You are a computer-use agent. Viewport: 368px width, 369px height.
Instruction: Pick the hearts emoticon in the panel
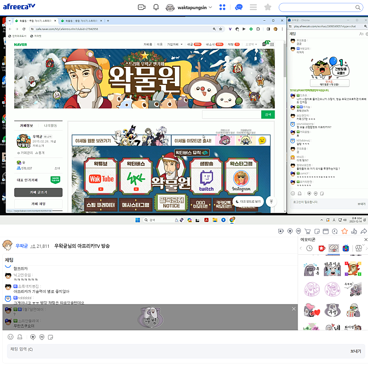pyautogui.click(x=311, y=310)
